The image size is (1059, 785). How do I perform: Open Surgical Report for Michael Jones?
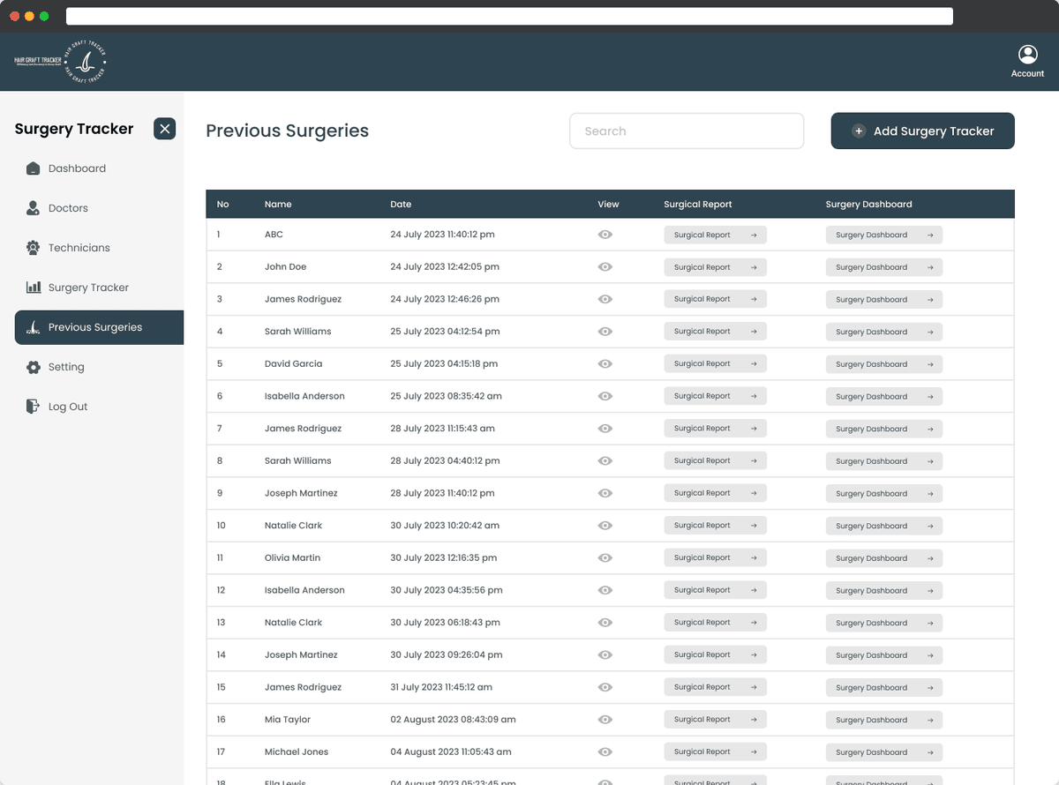[x=715, y=752]
